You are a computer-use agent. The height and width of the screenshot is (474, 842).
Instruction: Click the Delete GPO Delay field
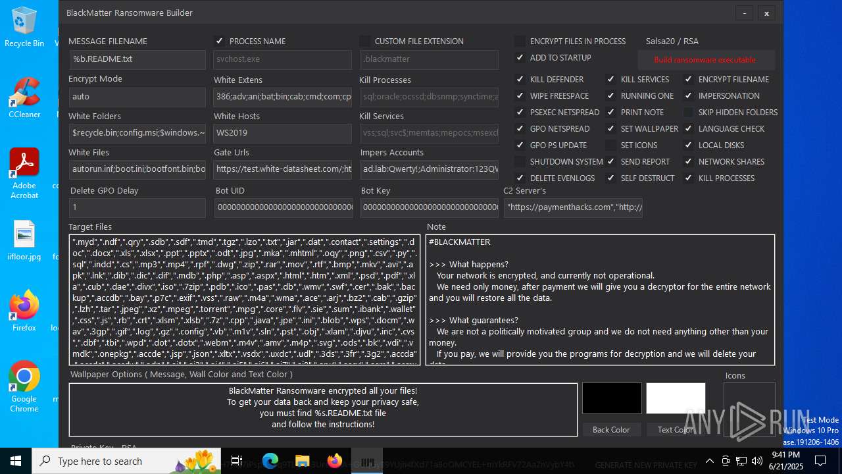[x=137, y=207]
